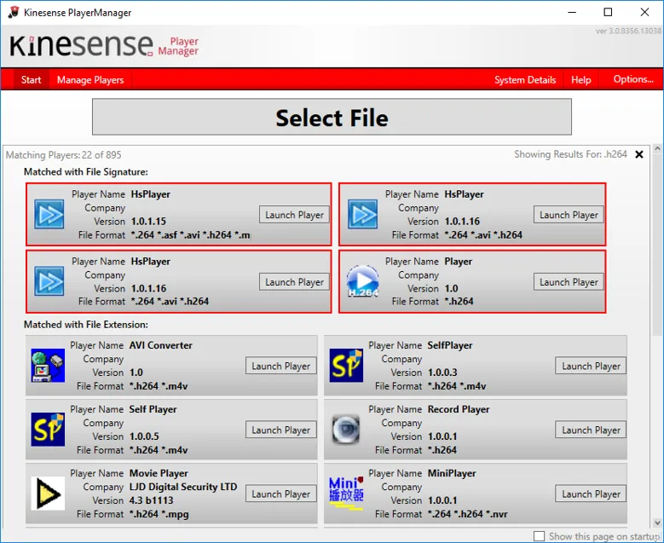Launch the Movie Player
Screen dimensions: 664x543
(280, 494)
